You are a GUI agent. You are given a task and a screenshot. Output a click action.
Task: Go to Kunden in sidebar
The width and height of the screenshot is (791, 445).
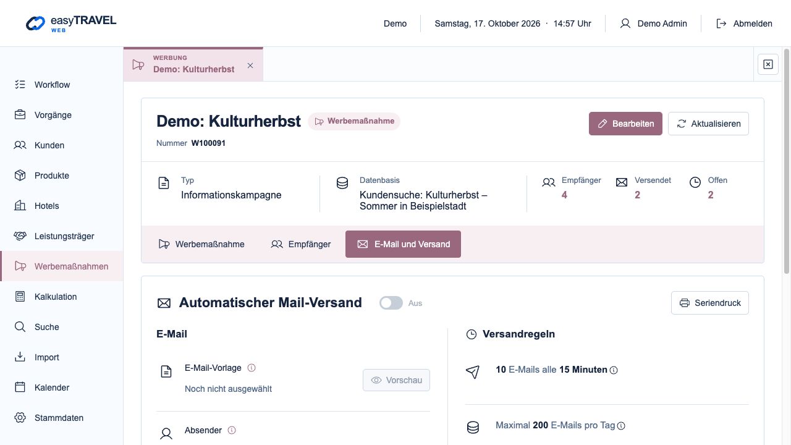[61, 145]
